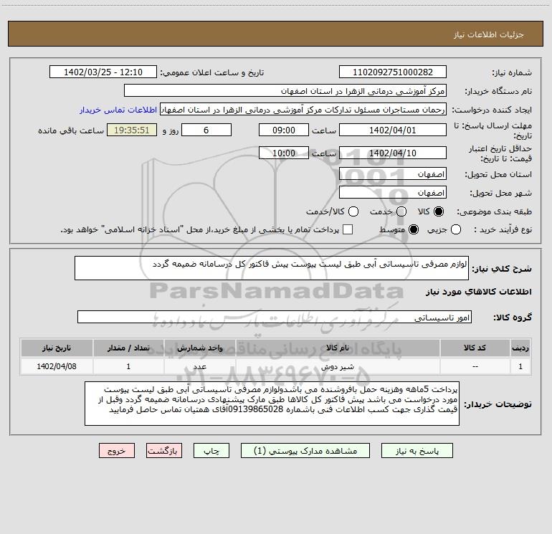Click the نوع فرآیند خرید label
The image size is (552, 534).
503,229
